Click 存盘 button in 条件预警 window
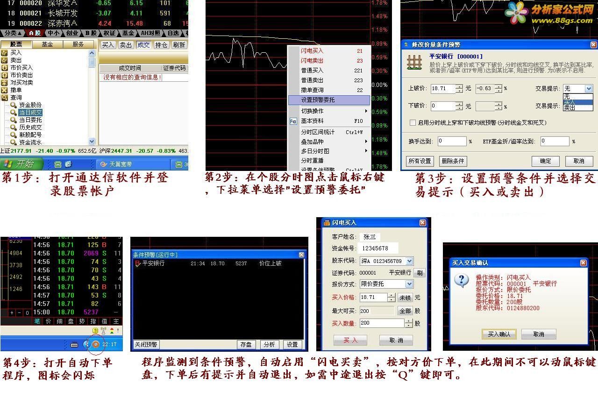 (246, 345)
